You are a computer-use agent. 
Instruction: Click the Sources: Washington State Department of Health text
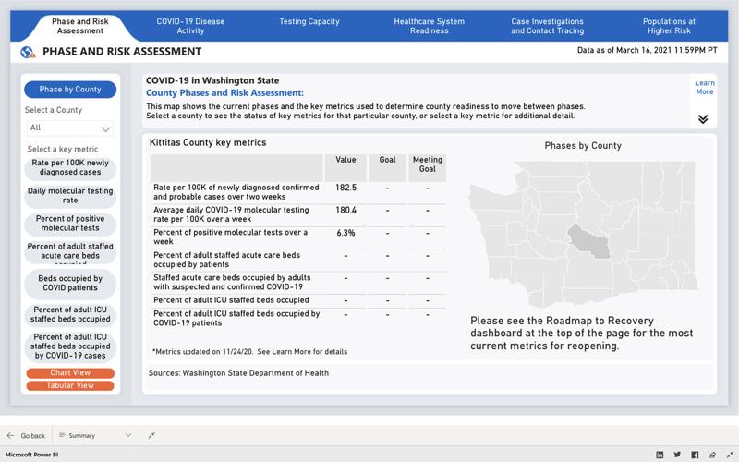click(x=238, y=373)
